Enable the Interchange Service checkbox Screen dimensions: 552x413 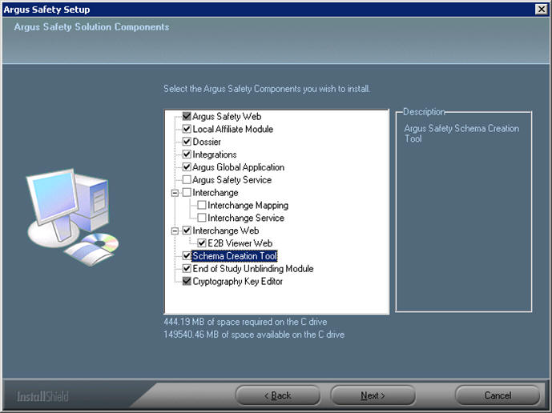(202, 218)
